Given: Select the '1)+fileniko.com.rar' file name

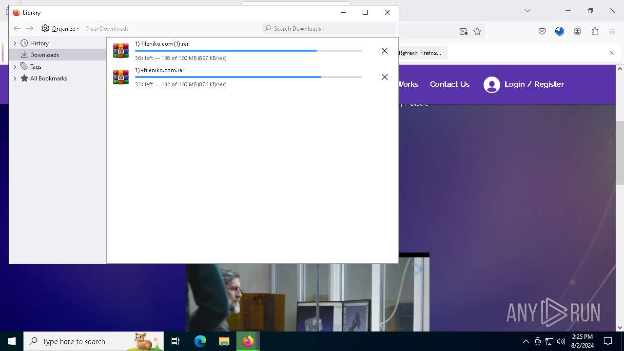Looking at the screenshot, I should pyautogui.click(x=160, y=70).
